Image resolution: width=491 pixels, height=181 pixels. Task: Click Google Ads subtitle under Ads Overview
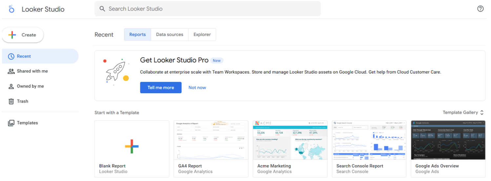point(427,172)
